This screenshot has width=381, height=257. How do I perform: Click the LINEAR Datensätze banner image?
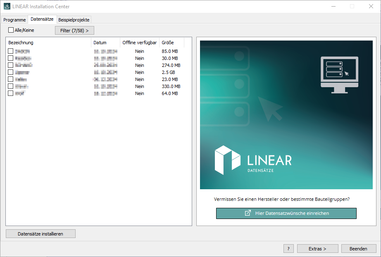coord(286,114)
